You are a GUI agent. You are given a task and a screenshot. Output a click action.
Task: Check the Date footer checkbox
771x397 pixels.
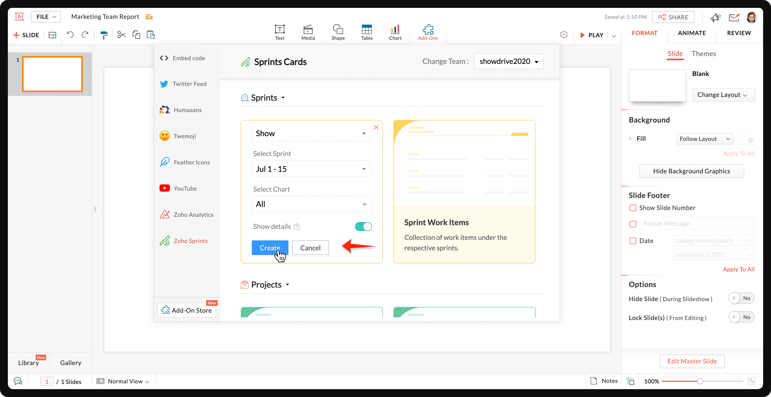(x=633, y=241)
